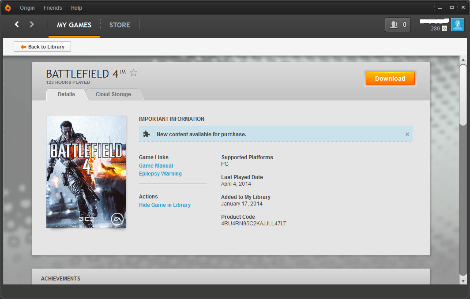
Task: Click the puzzle piece content icon
Action: point(147,134)
